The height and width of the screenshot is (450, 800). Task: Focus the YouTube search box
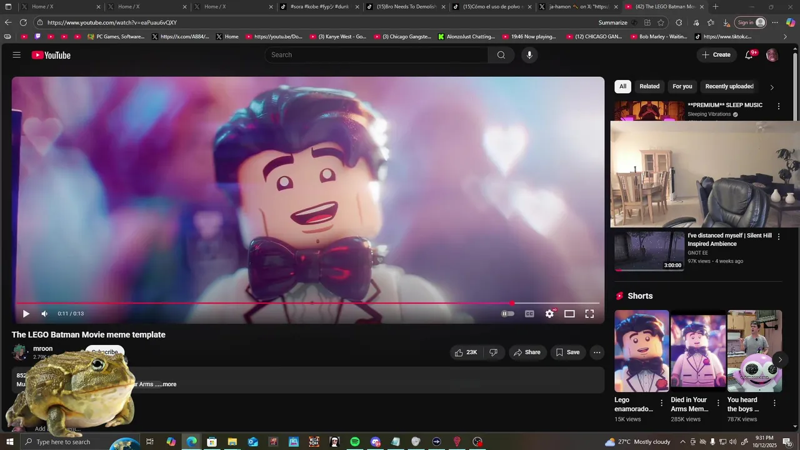376,55
